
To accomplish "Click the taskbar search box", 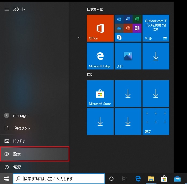I will (x=59, y=179).
